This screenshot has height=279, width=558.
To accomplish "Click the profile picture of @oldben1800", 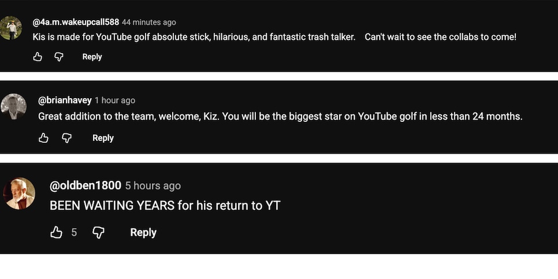I will 20,194.
